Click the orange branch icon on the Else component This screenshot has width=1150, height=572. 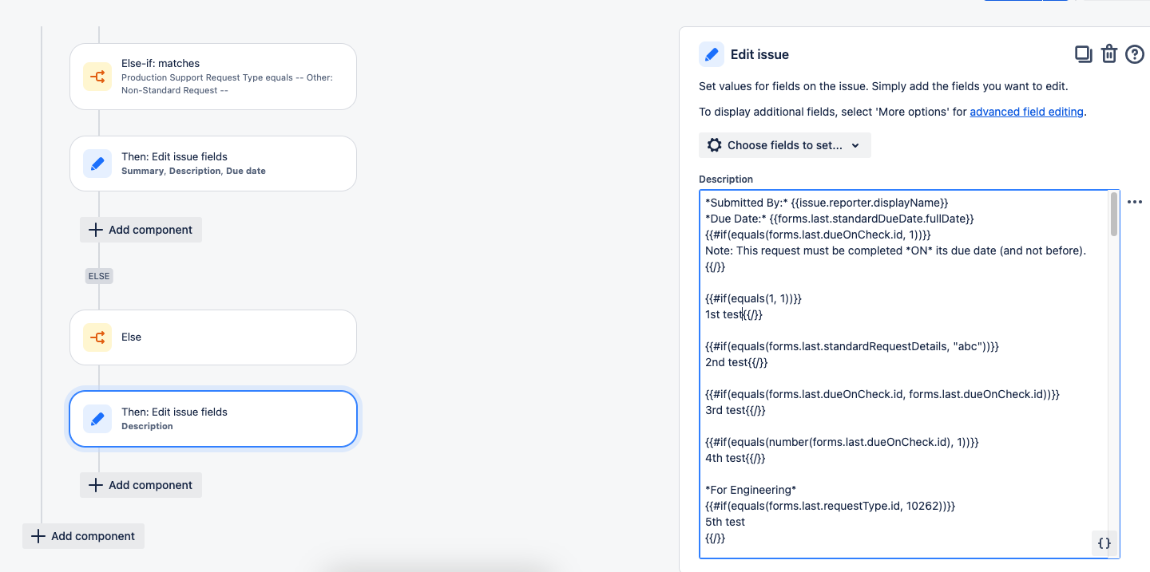pos(97,337)
